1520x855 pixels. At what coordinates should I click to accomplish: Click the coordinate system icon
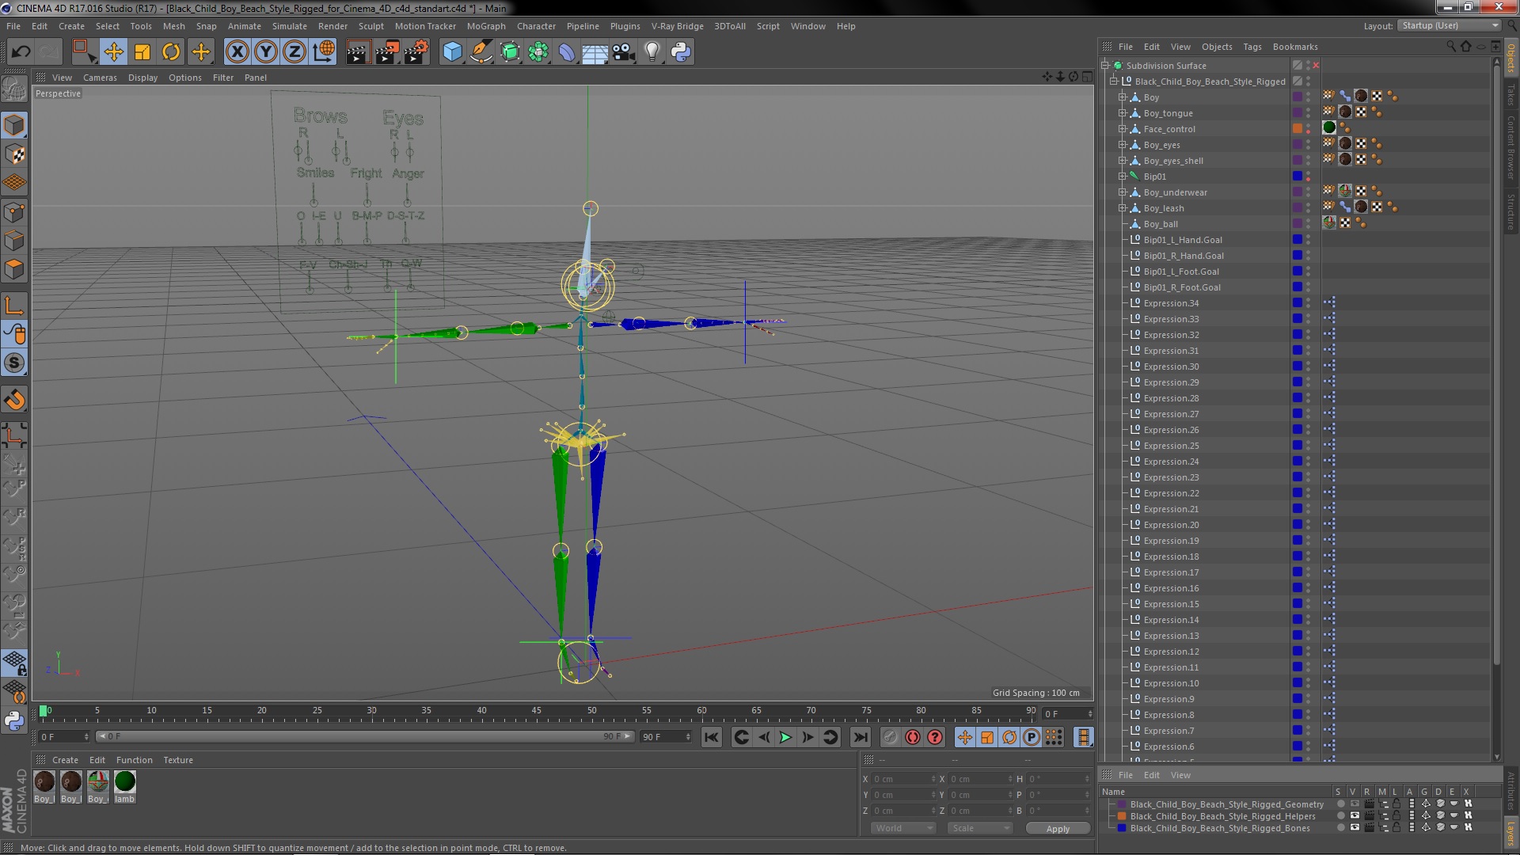(324, 52)
